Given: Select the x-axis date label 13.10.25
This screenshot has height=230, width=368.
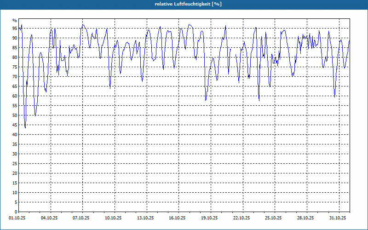Looking at the screenshot, I should [x=145, y=218].
